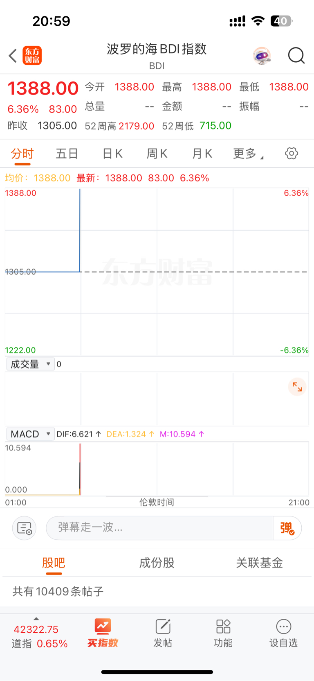Tap the robot assistant avatar icon
The image size is (314, 681).
click(262, 56)
